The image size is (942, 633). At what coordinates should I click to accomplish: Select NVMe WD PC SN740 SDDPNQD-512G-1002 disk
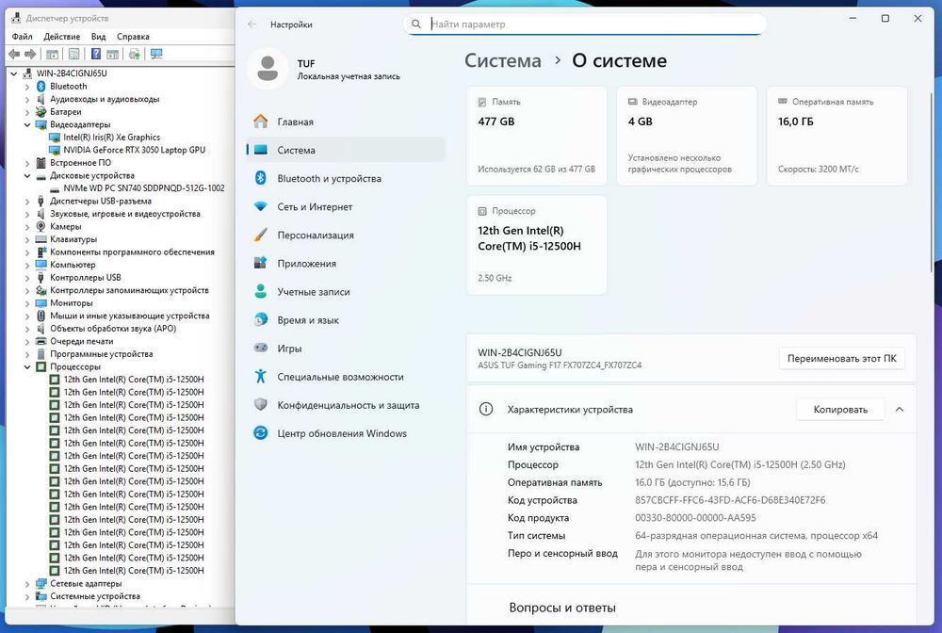tap(143, 188)
